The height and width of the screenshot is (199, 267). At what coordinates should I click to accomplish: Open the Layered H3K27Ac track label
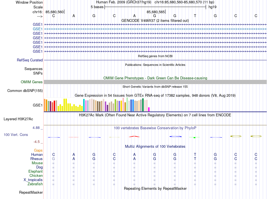pyautogui.click(x=18, y=119)
